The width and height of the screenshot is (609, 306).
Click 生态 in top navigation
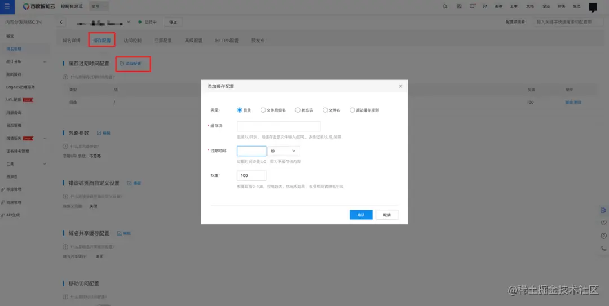coord(577,6)
